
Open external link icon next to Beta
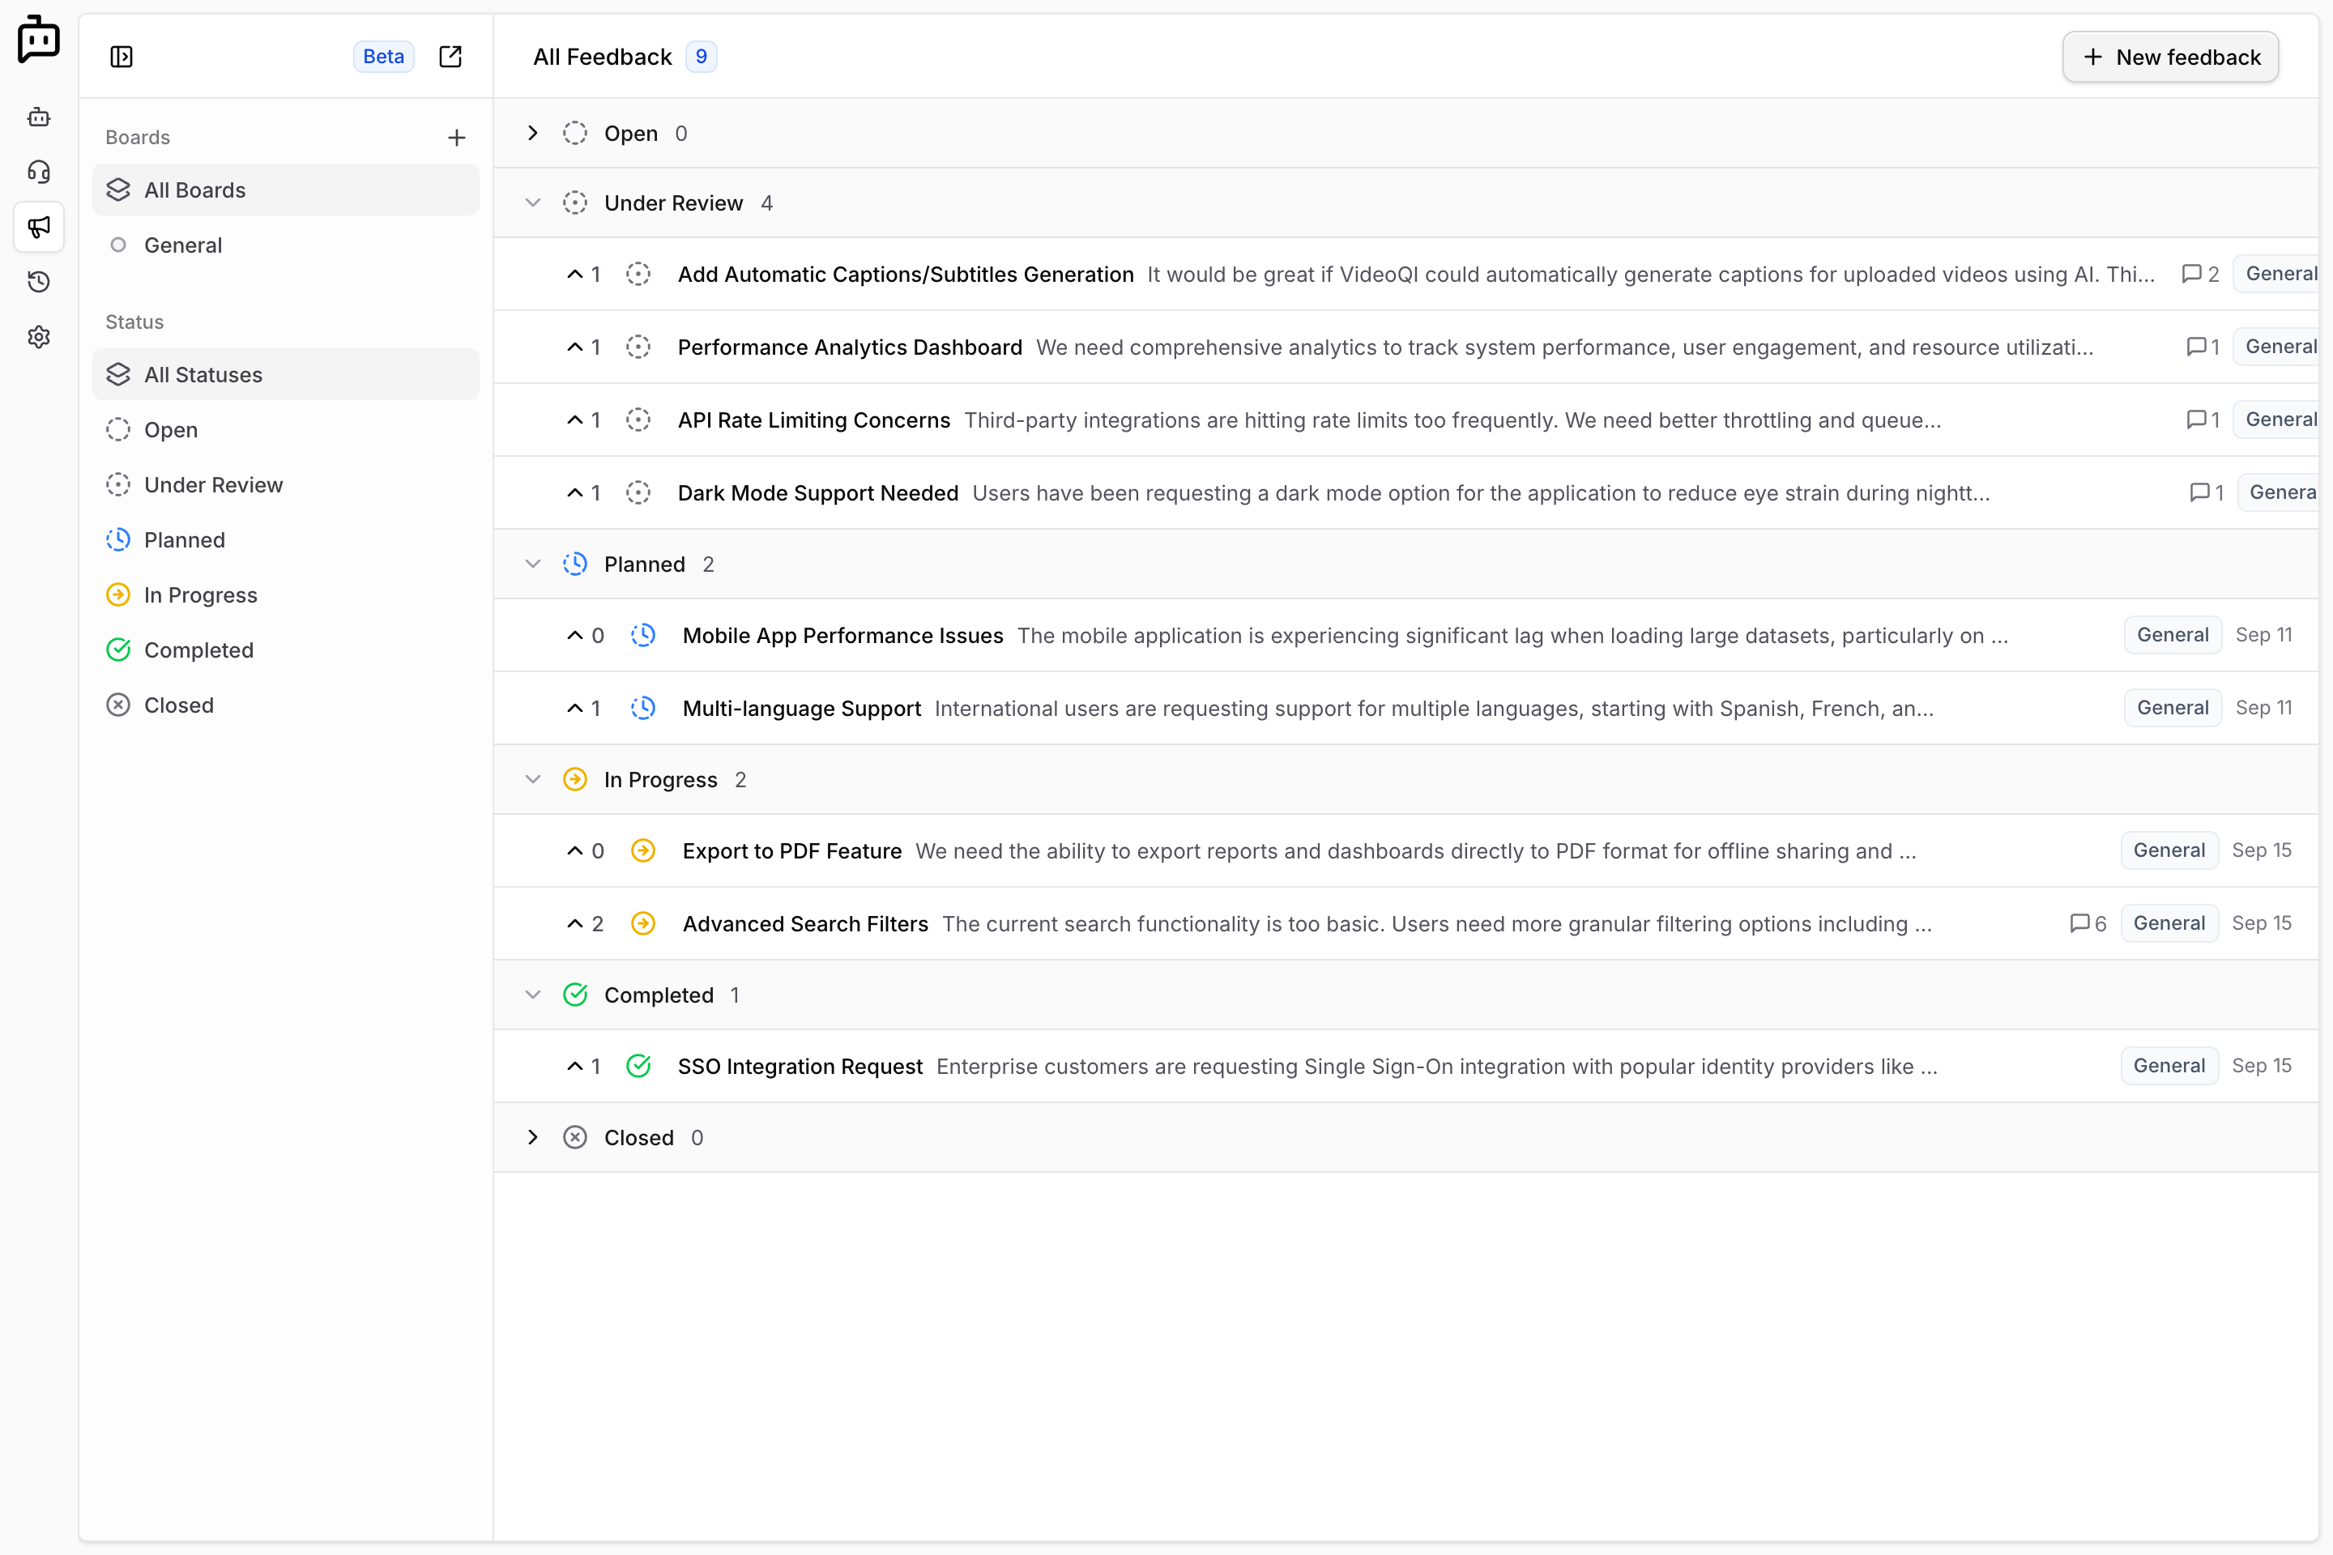pyautogui.click(x=451, y=57)
